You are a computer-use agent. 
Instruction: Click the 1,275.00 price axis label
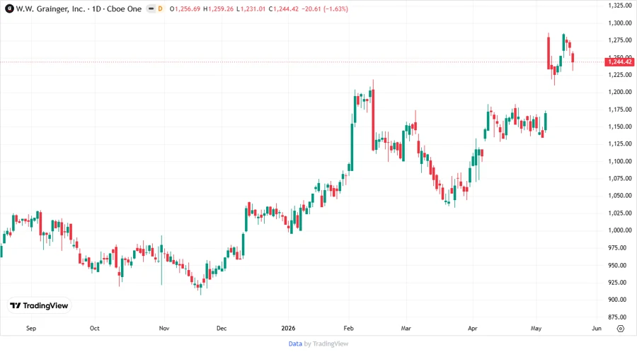tap(620, 40)
